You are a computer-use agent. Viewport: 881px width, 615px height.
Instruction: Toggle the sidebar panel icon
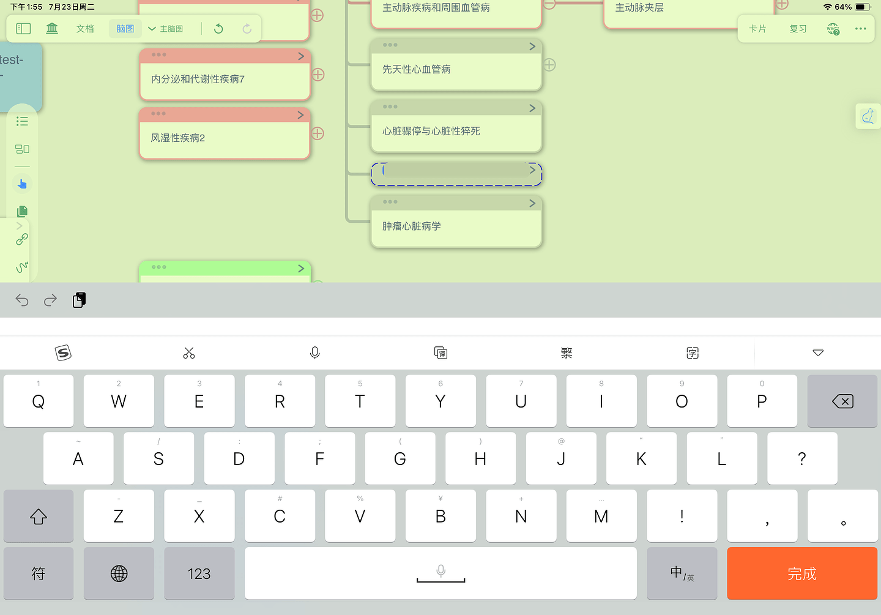click(x=23, y=29)
